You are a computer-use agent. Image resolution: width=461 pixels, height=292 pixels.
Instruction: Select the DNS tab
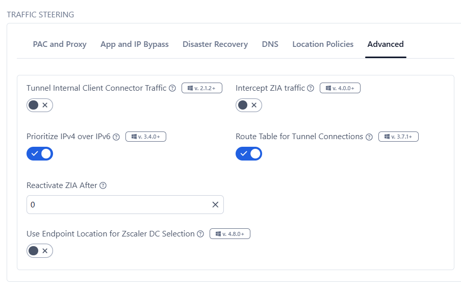click(x=270, y=44)
